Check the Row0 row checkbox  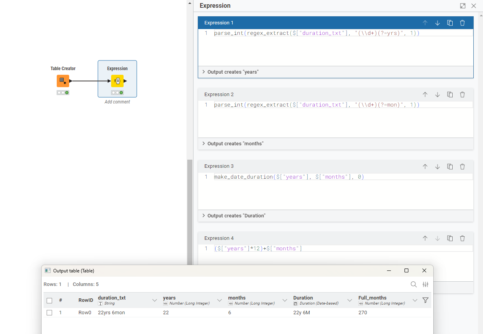click(49, 313)
